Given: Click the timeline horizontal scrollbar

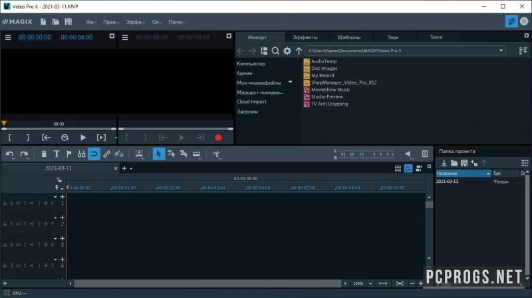Looking at the screenshot, I should click(x=207, y=283).
